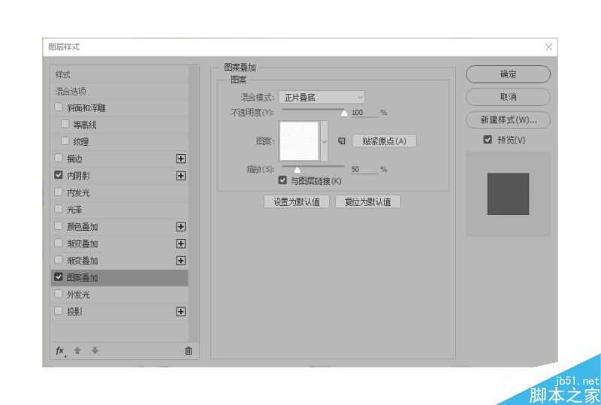Viewport: 601px width, 405px height.
Task: Click the plus icon beside 描边
Action: (181, 159)
